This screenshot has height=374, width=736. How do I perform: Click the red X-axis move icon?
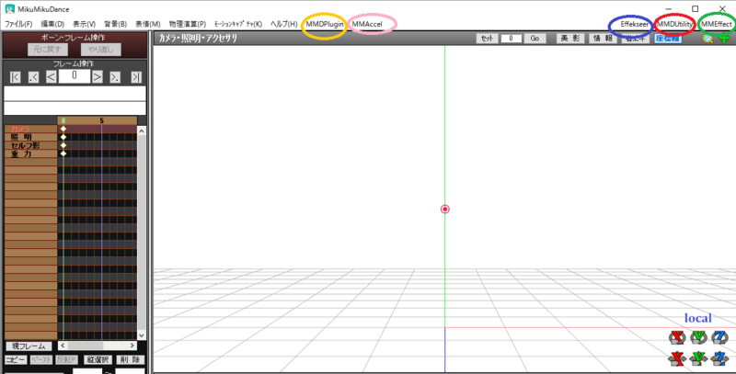(677, 358)
